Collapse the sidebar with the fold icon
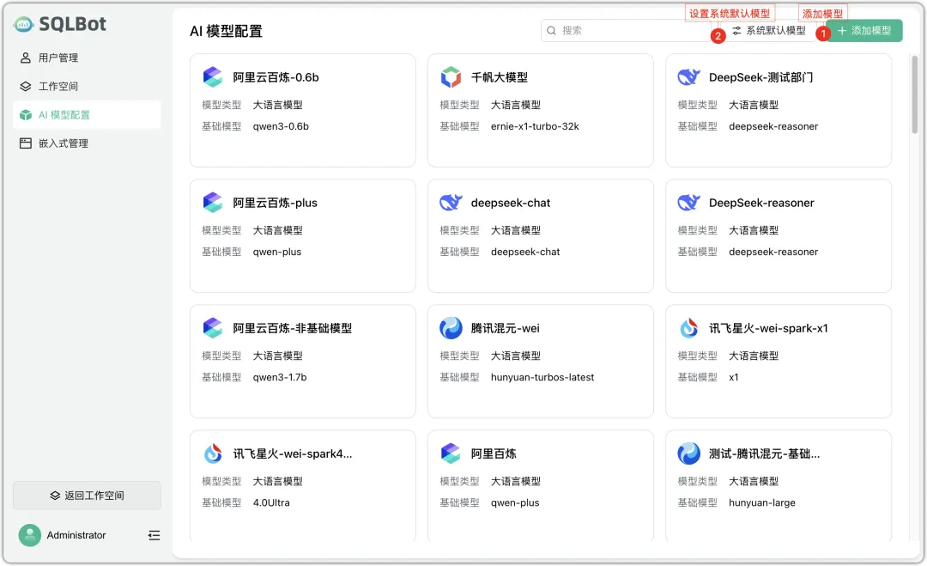The height and width of the screenshot is (566, 927). coord(154,535)
